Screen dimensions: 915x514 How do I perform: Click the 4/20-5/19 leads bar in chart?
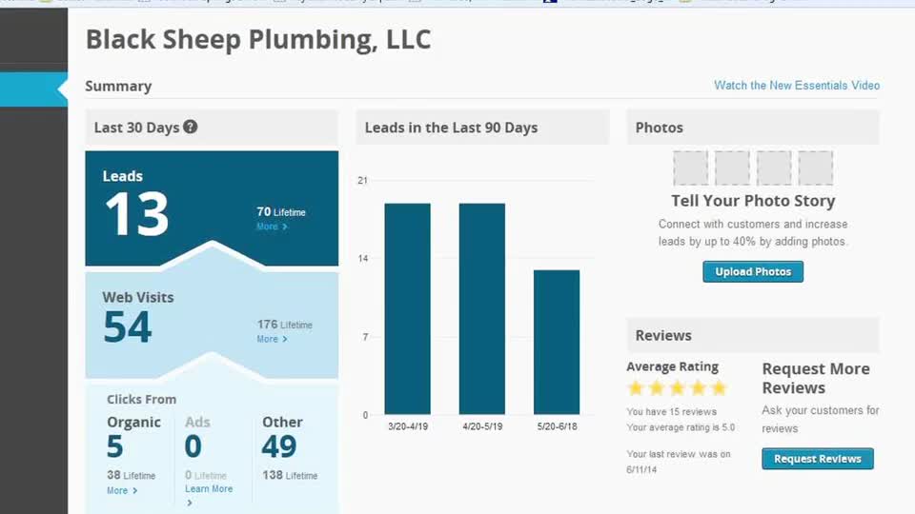[482, 308]
